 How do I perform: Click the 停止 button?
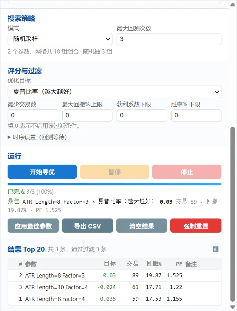click(x=187, y=172)
